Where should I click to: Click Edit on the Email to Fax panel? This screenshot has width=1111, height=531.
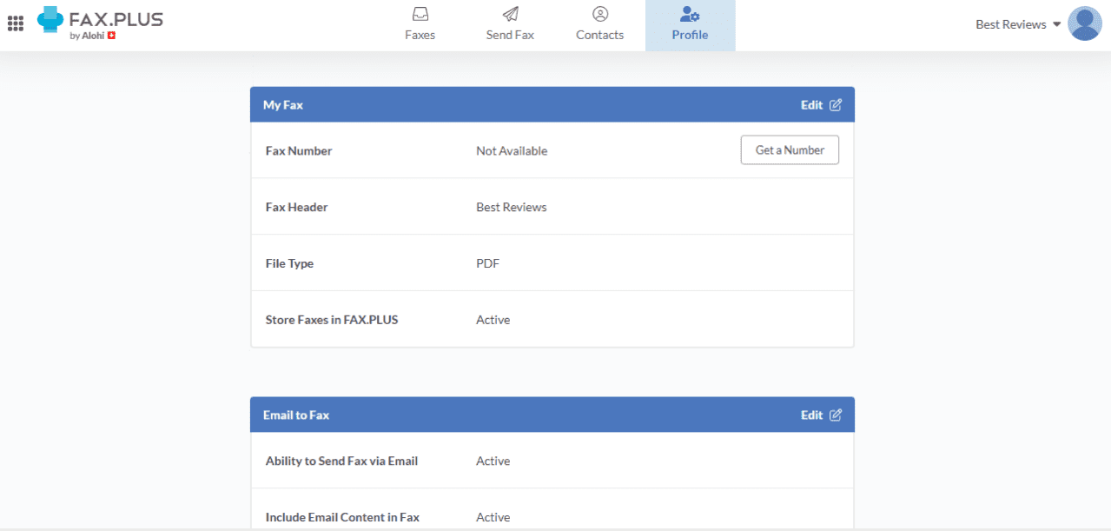[810, 415]
